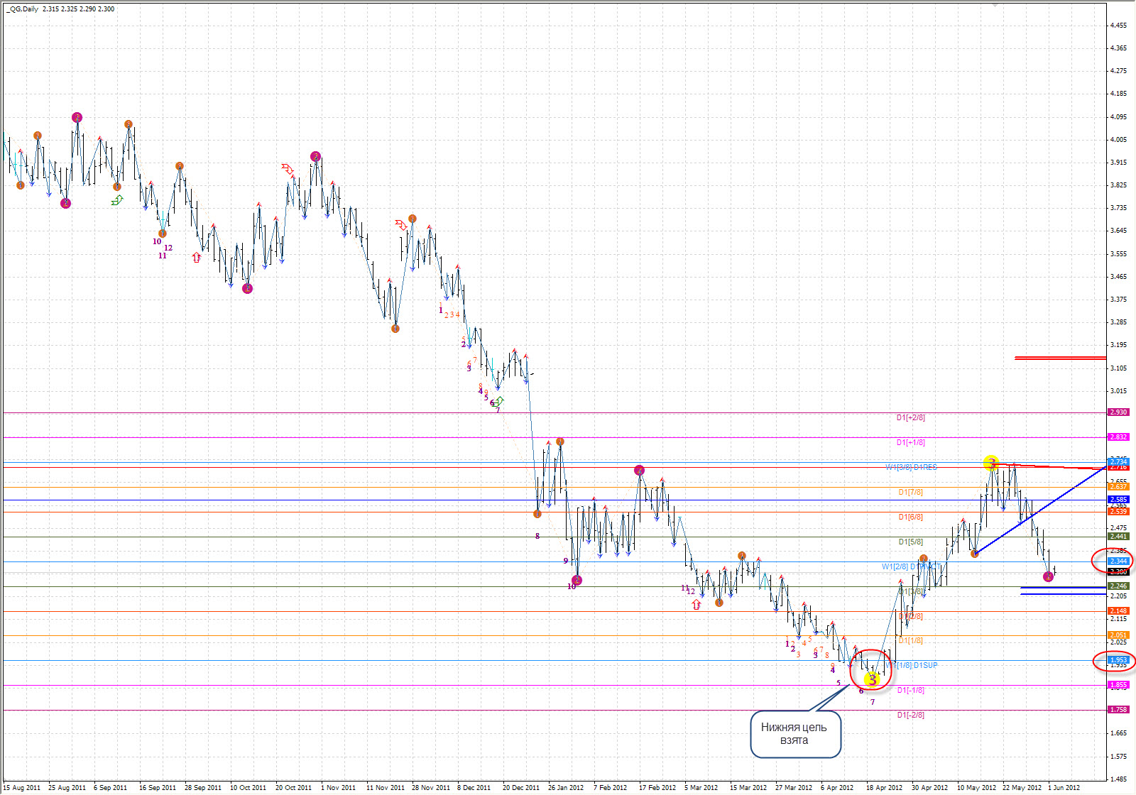Click the magenta marker at the chart's highest peak
This screenshot has width=1136, height=795.
click(x=77, y=118)
